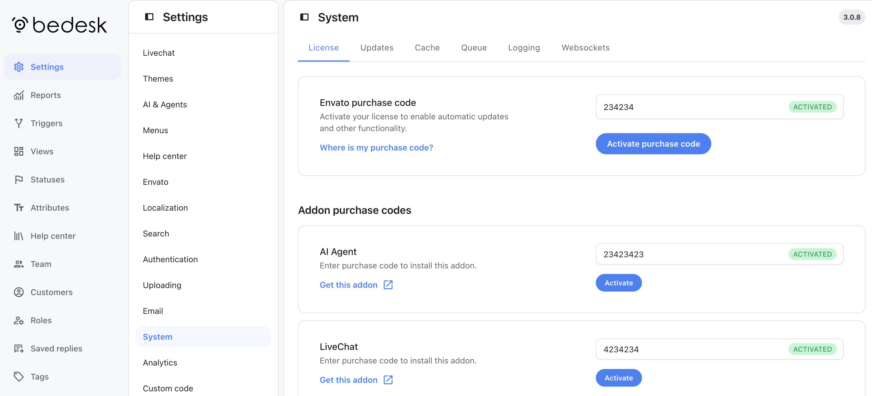
Task: Go to Roles in main navigation
Action: (62, 320)
